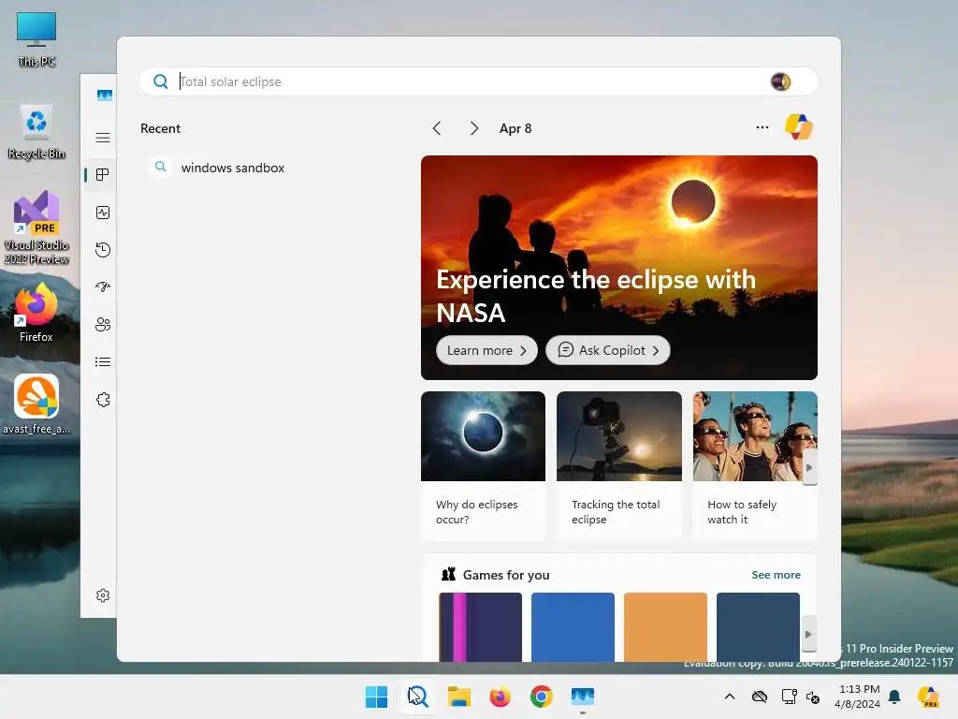Switch to Task Manager taskbar icon
This screenshot has height=719, width=958.
pos(582,697)
